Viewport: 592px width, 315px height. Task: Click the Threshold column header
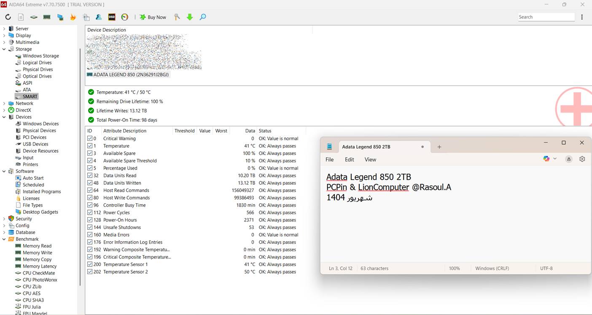pos(185,131)
